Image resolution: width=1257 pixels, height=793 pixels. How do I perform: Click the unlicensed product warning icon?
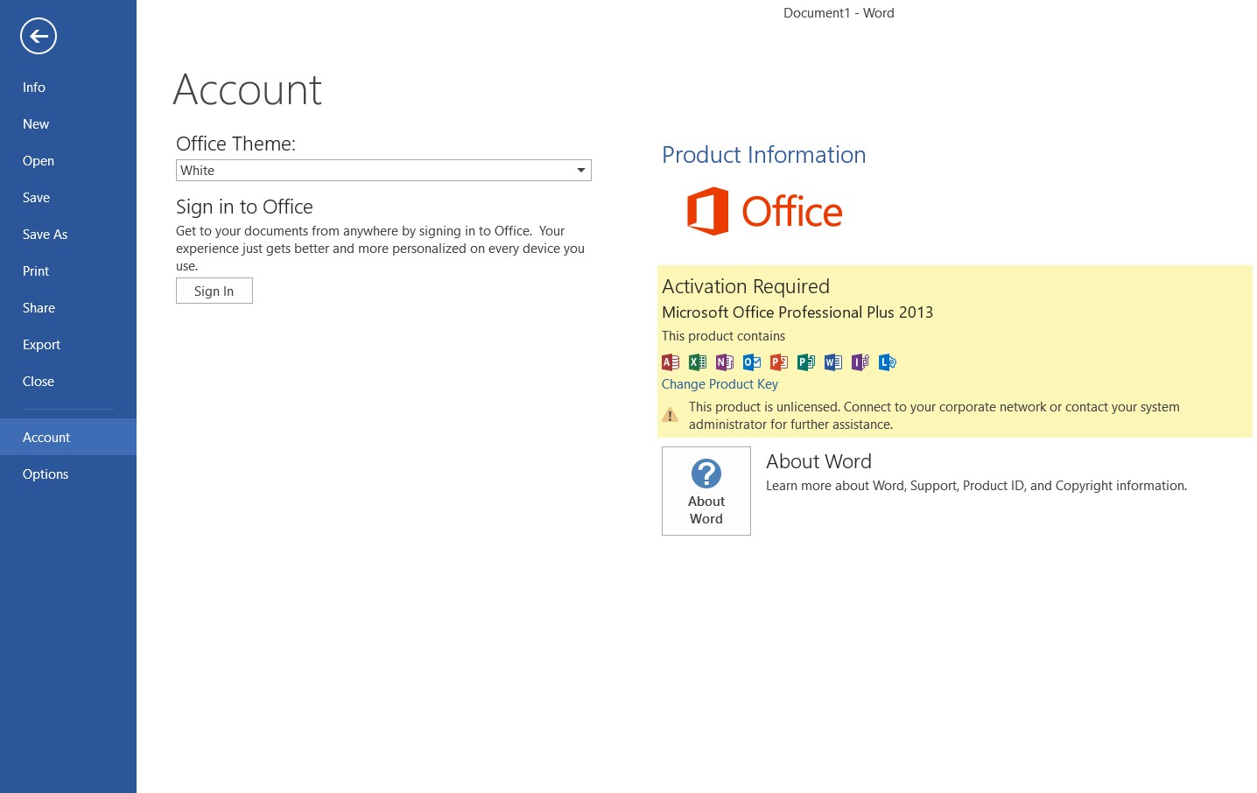tap(671, 414)
